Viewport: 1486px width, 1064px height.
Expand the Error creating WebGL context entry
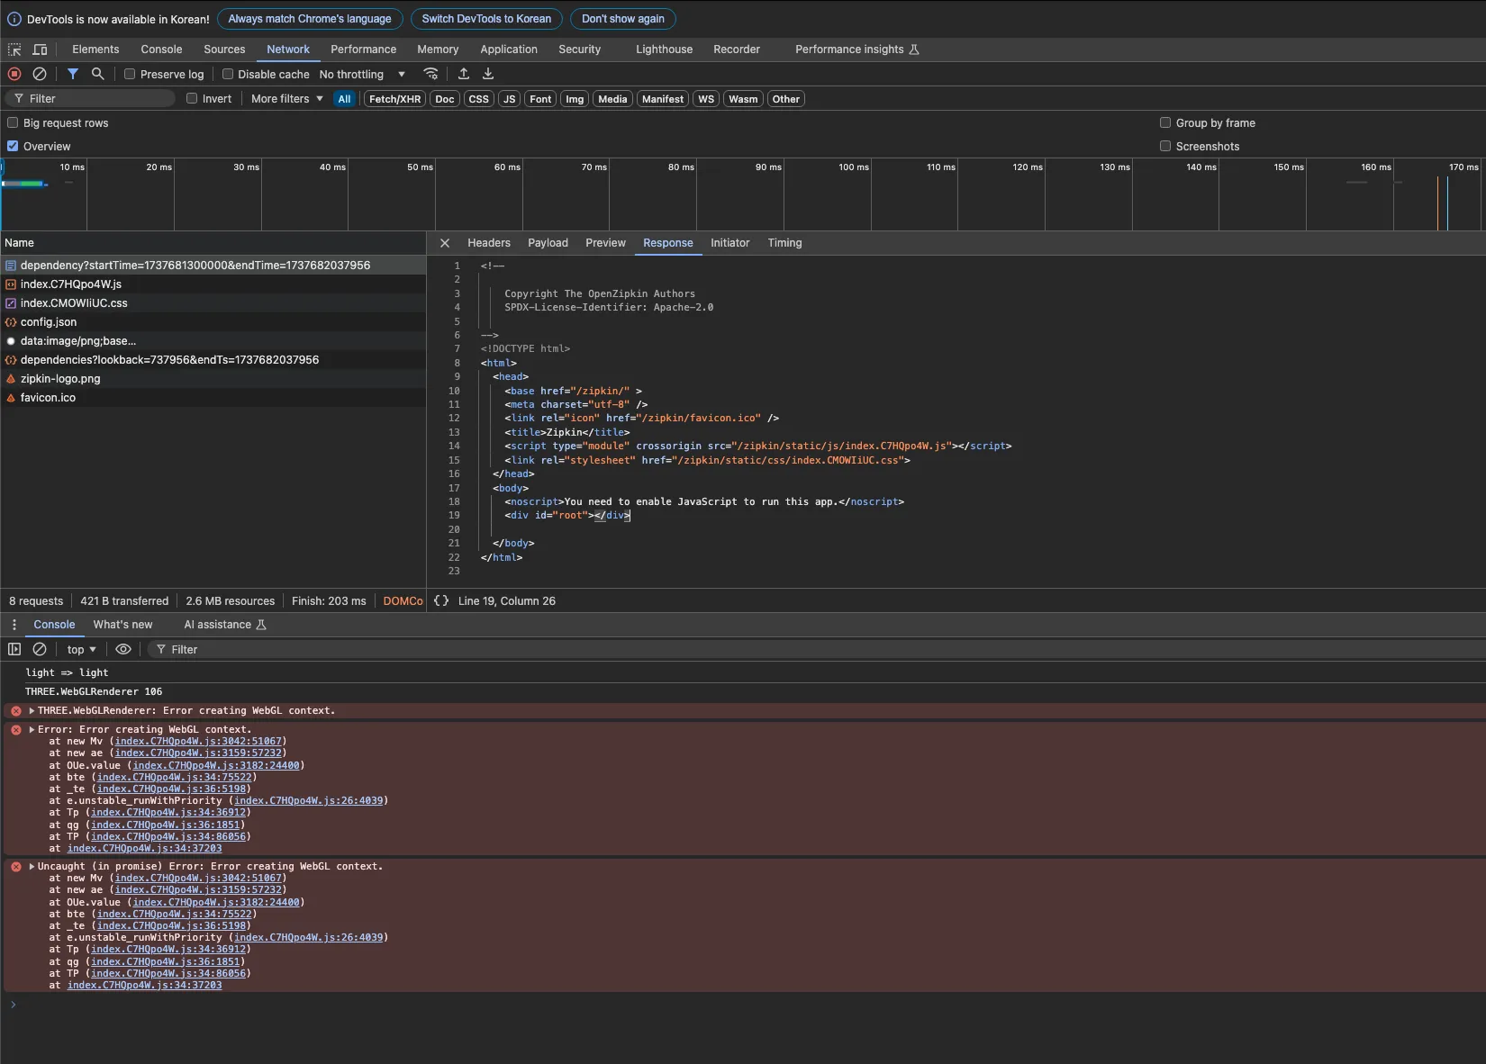[x=32, y=730]
